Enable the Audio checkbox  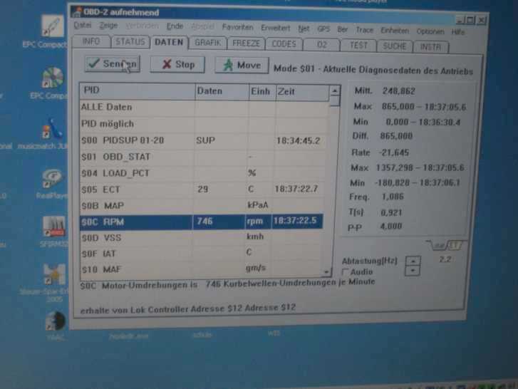point(346,272)
